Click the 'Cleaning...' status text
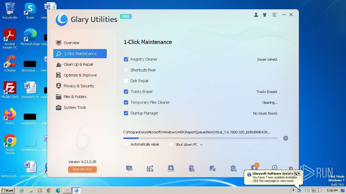 coord(270,103)
